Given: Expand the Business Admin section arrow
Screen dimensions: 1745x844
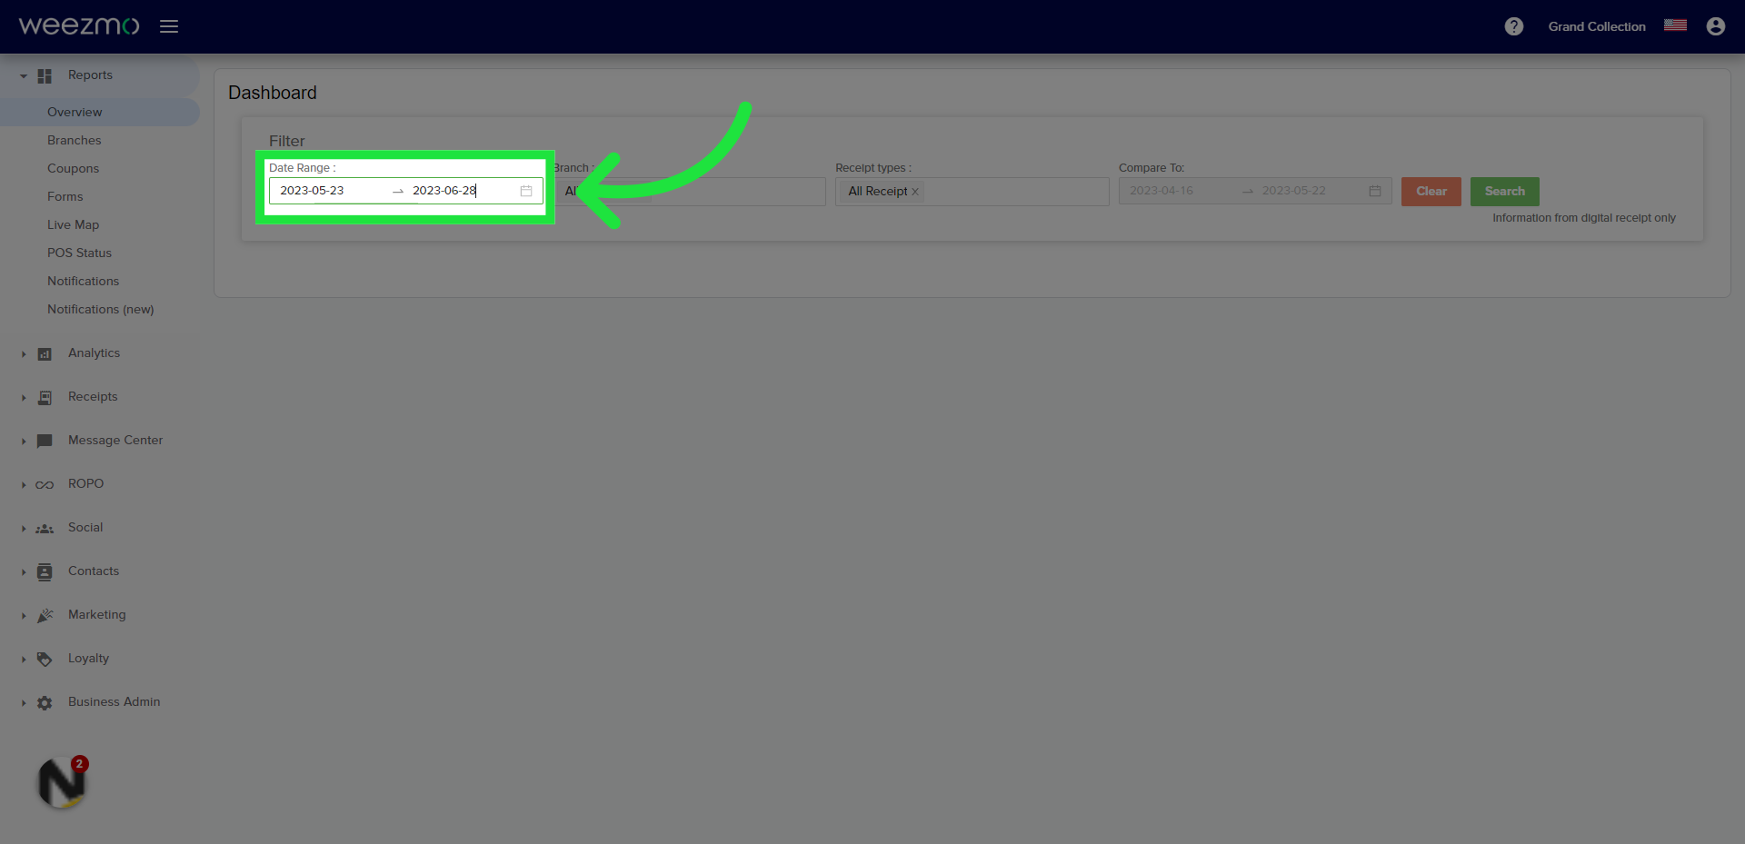Looking at the screenshot, I should pyautogui.click(x=24, y=703).
